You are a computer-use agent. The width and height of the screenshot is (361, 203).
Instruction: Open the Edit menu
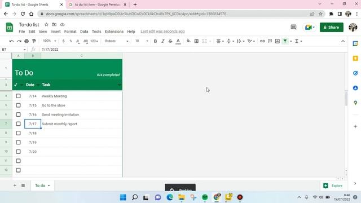click(x=32, y=32)
